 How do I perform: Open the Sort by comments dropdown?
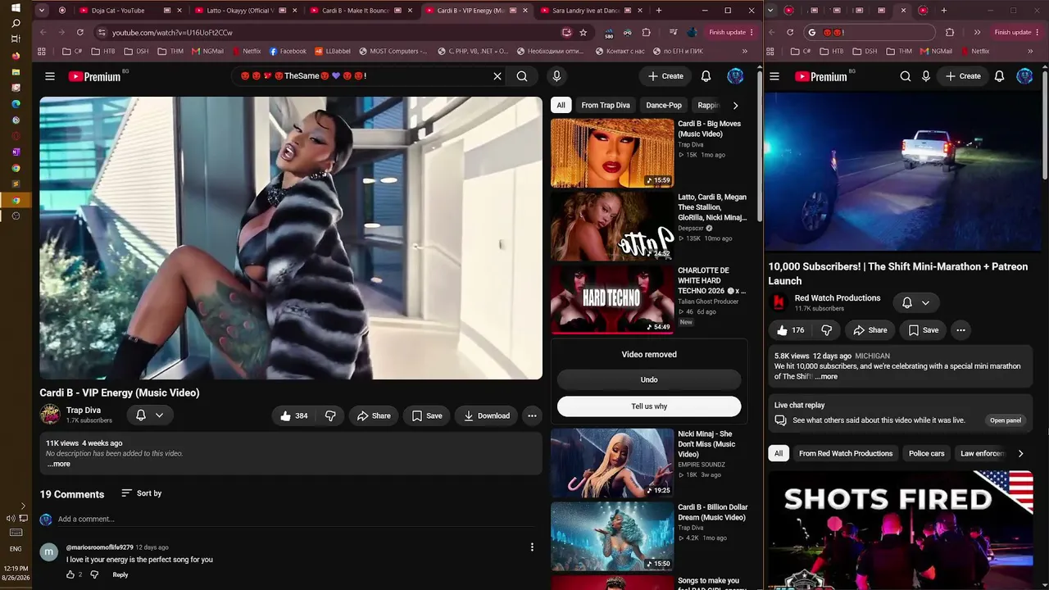click(x=141, y=493)
